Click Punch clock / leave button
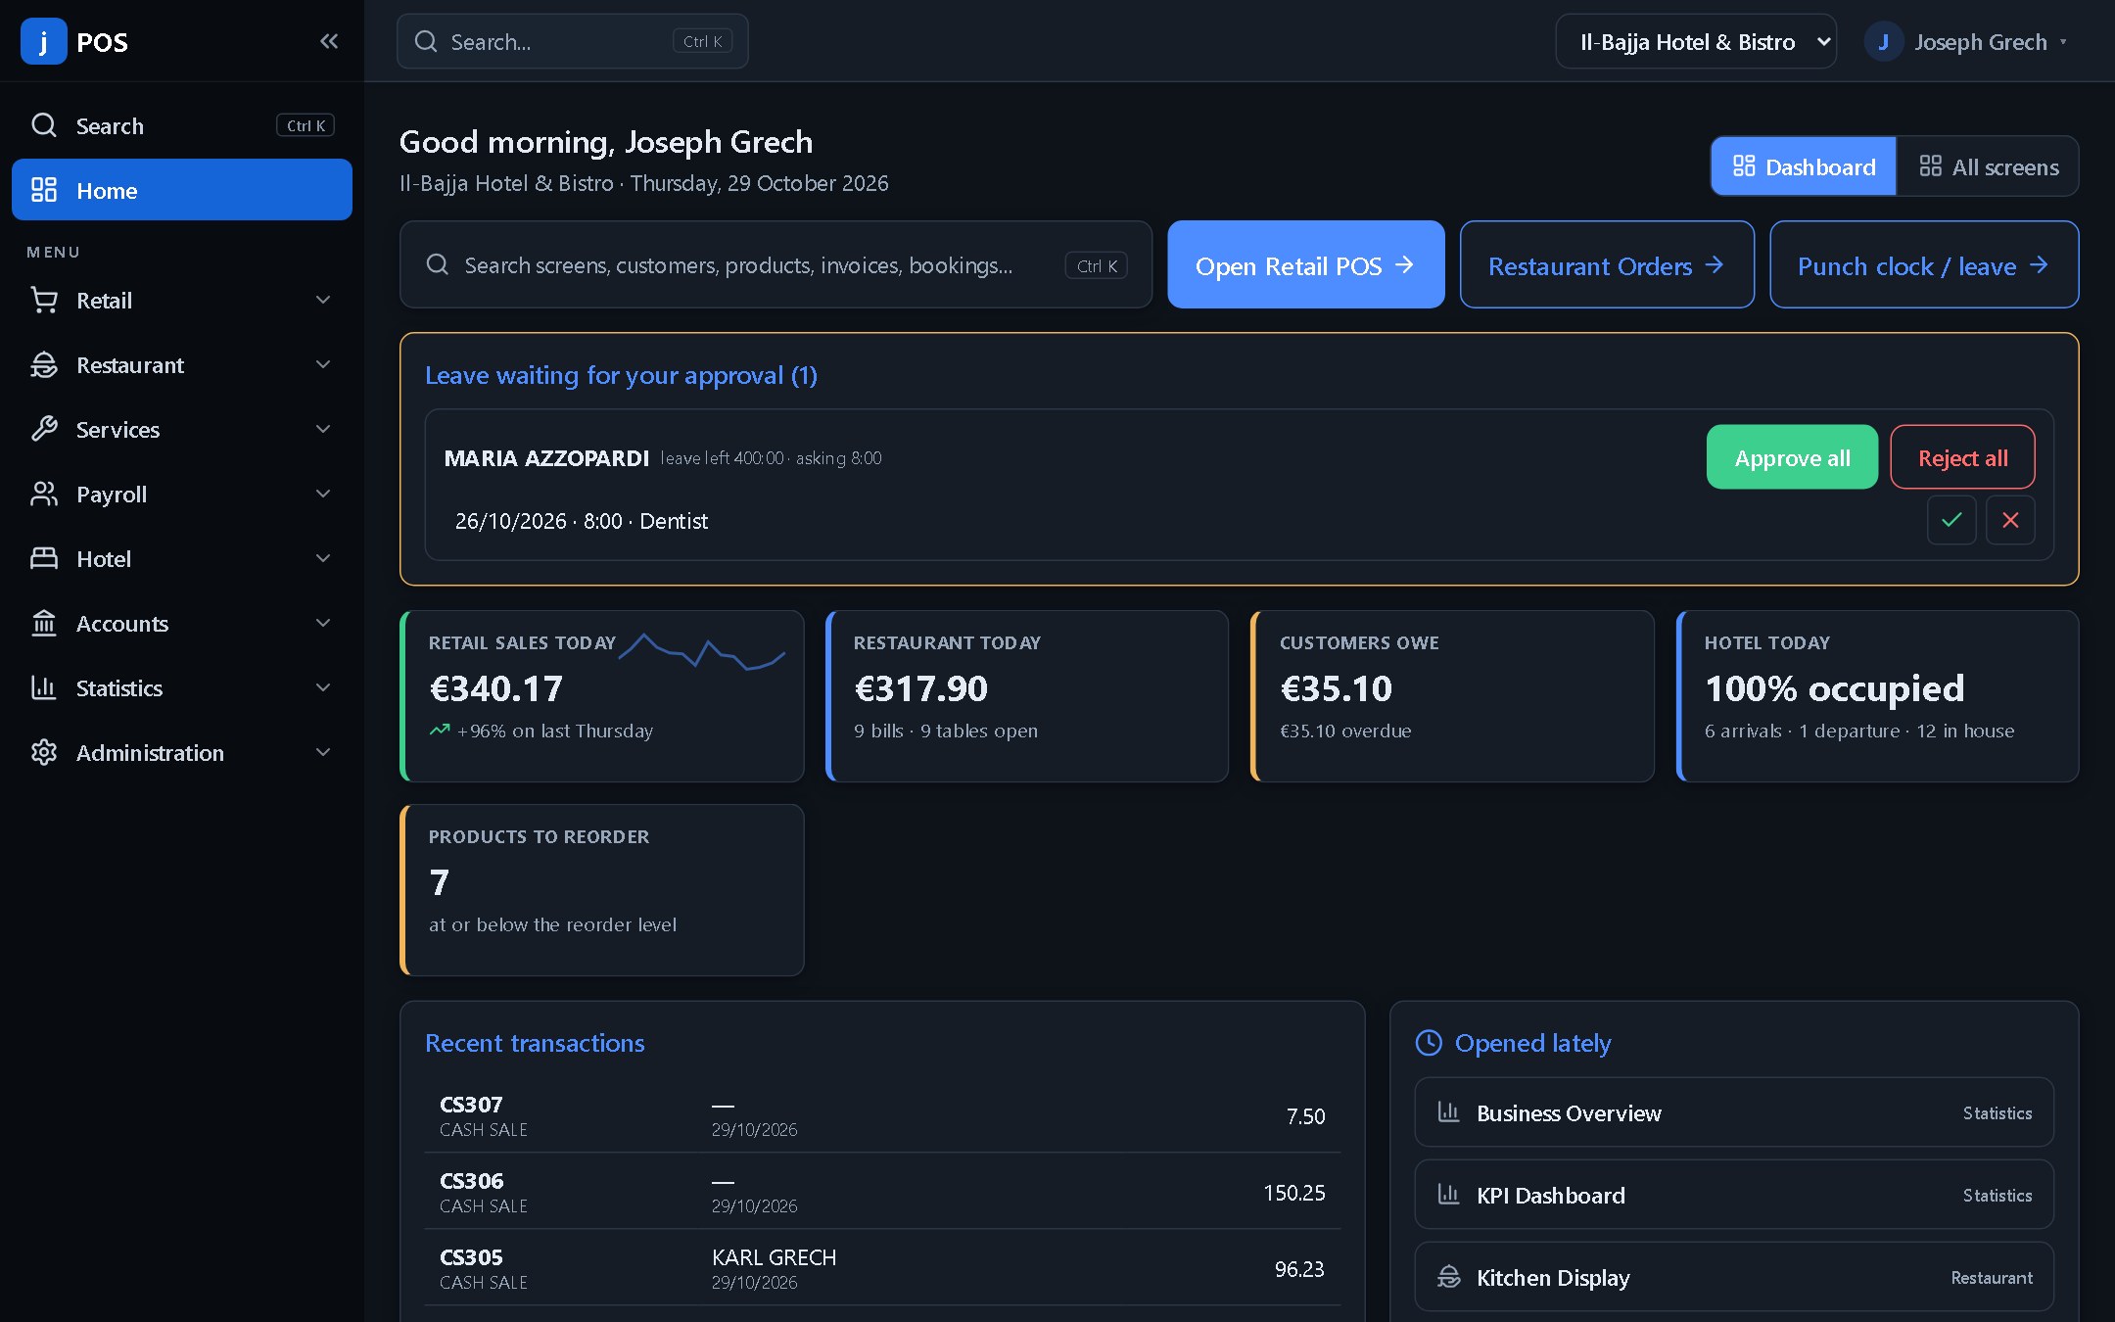 click(1923, 265)
